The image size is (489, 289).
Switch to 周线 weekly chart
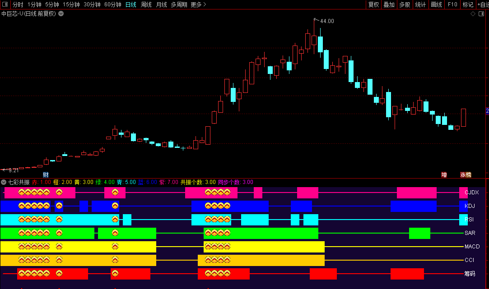(x=146, y=5)
